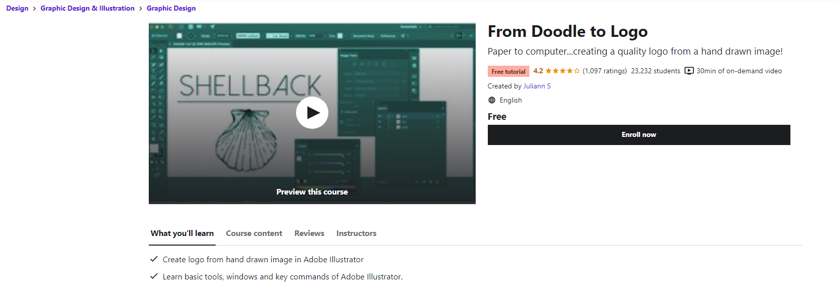
Task: Click the Design breadcrumb link
Action: pos(17,8)
